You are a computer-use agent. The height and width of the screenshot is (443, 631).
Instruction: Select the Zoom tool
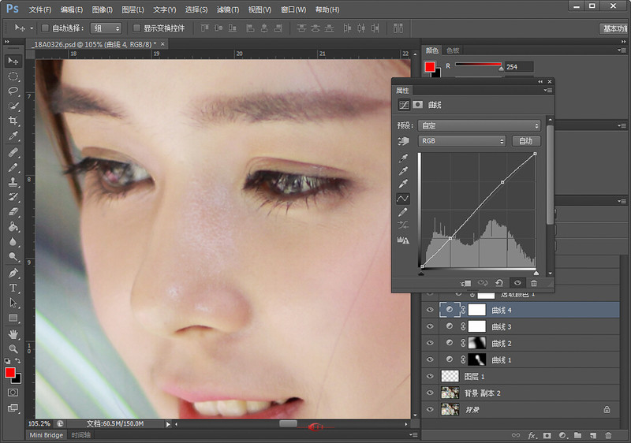(x=13, y=348)
